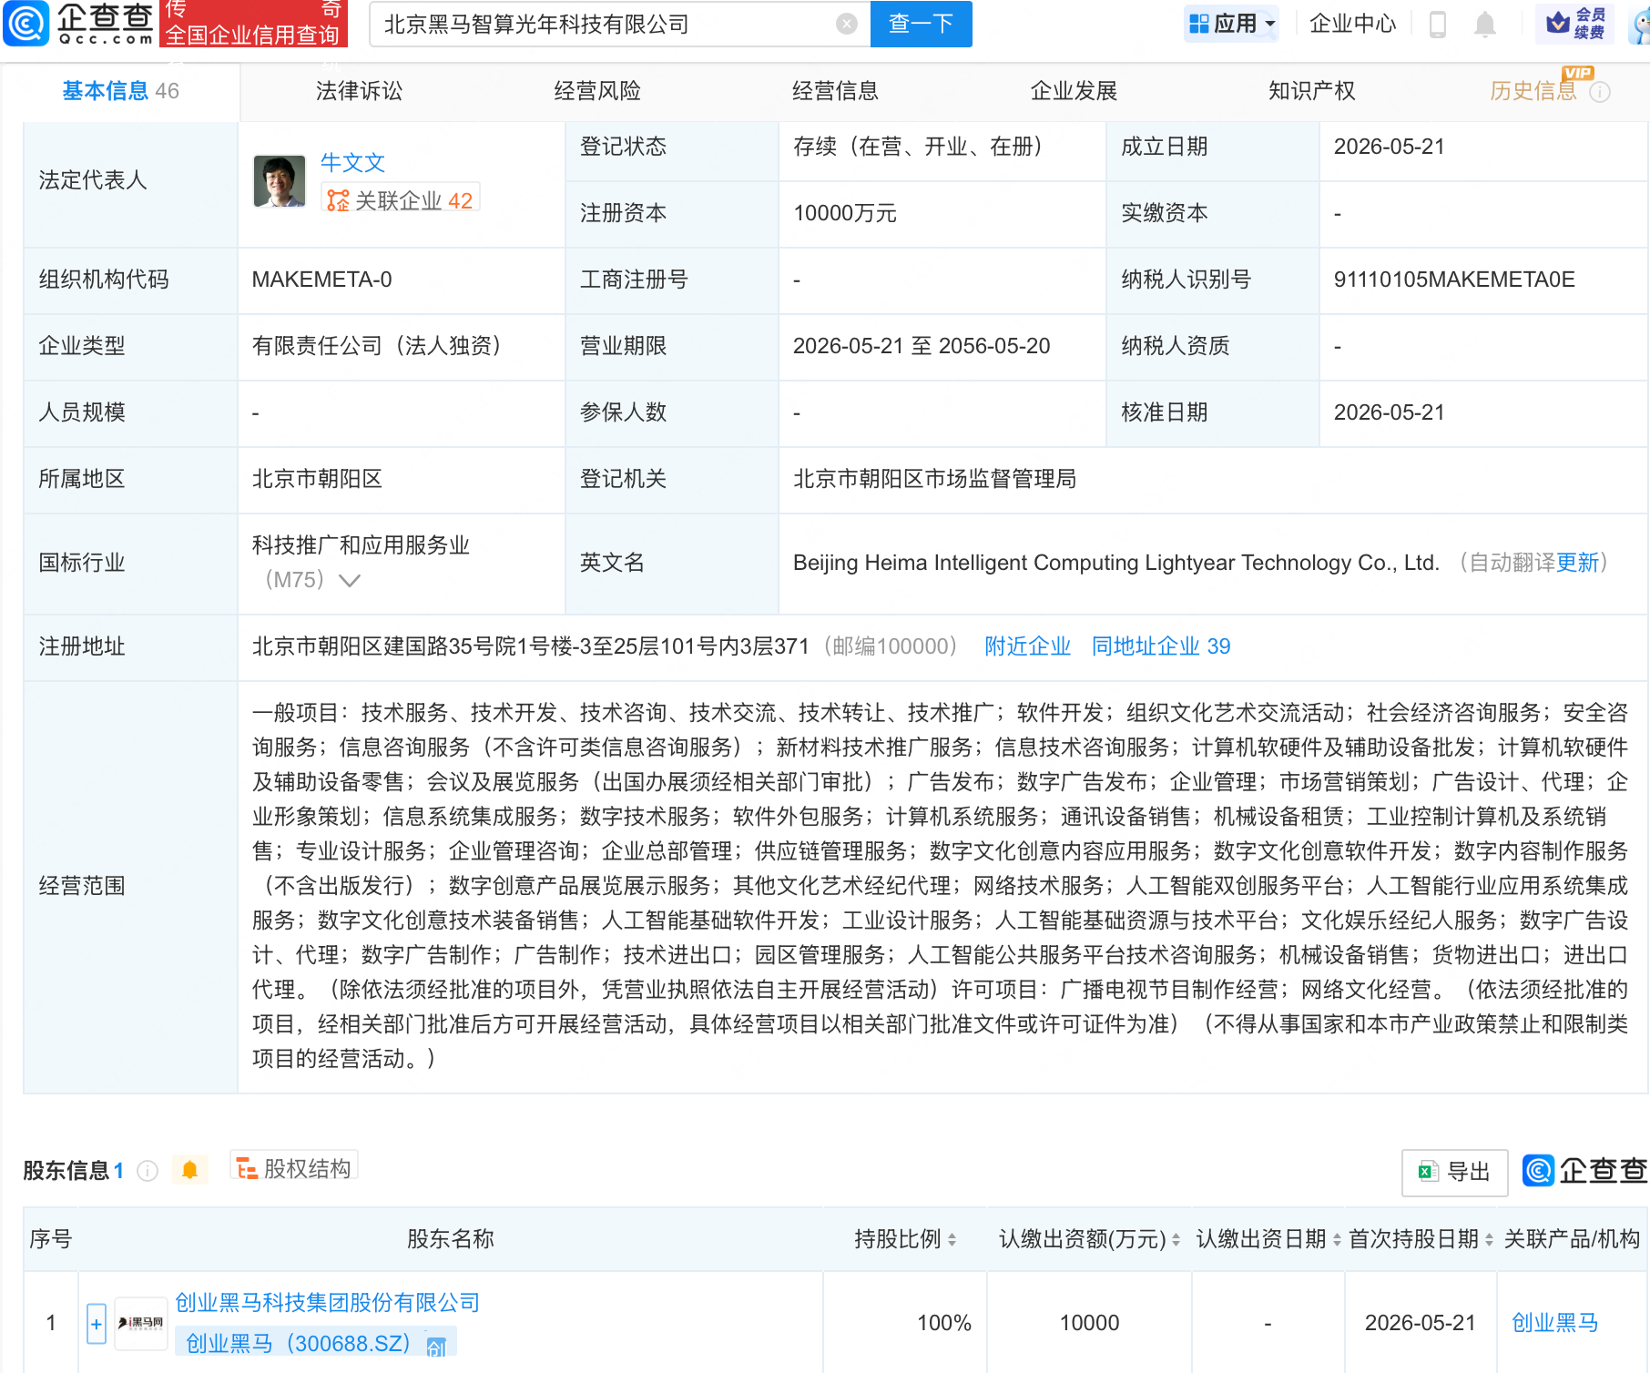Click the related-companies icon next to 关联企业
1650x1373 pixels.
pos(338,200)
